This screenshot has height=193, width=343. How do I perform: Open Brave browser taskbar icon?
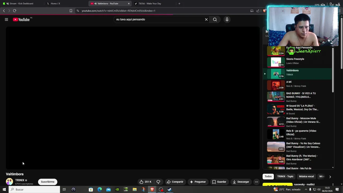[152, 190]
